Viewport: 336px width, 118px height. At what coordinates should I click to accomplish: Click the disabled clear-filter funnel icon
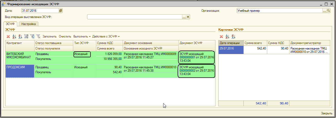(x=38, y=36)
